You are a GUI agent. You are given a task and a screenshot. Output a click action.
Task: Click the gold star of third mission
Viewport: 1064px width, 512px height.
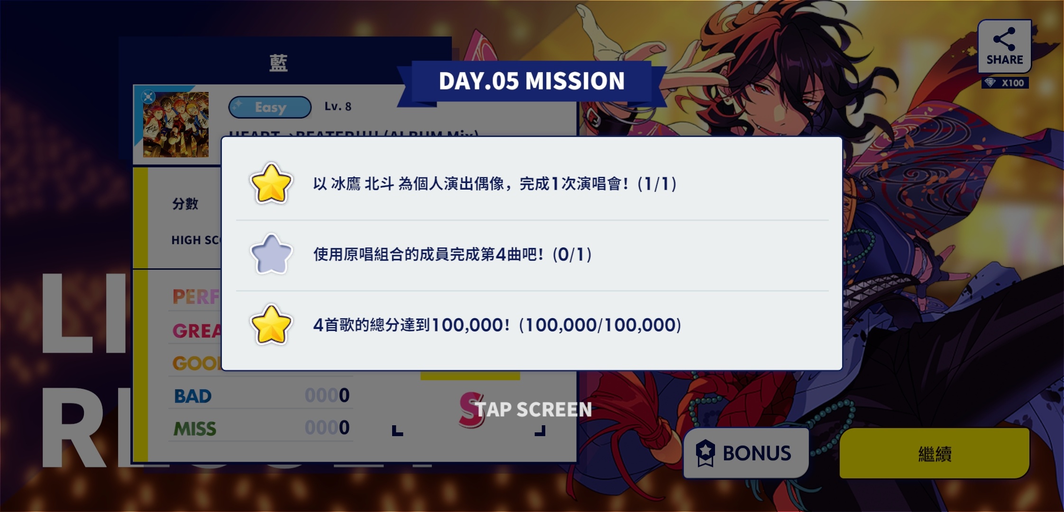tap(271, 325)
